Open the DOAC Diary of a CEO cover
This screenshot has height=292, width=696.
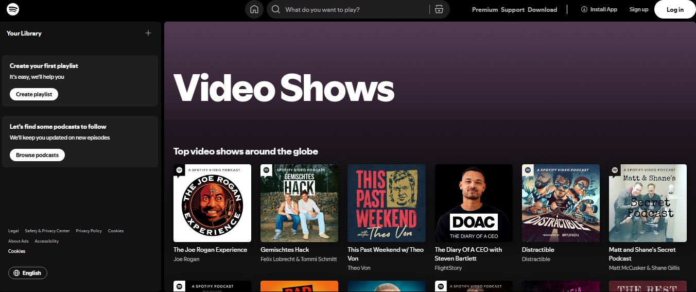(x=474, y=203)
